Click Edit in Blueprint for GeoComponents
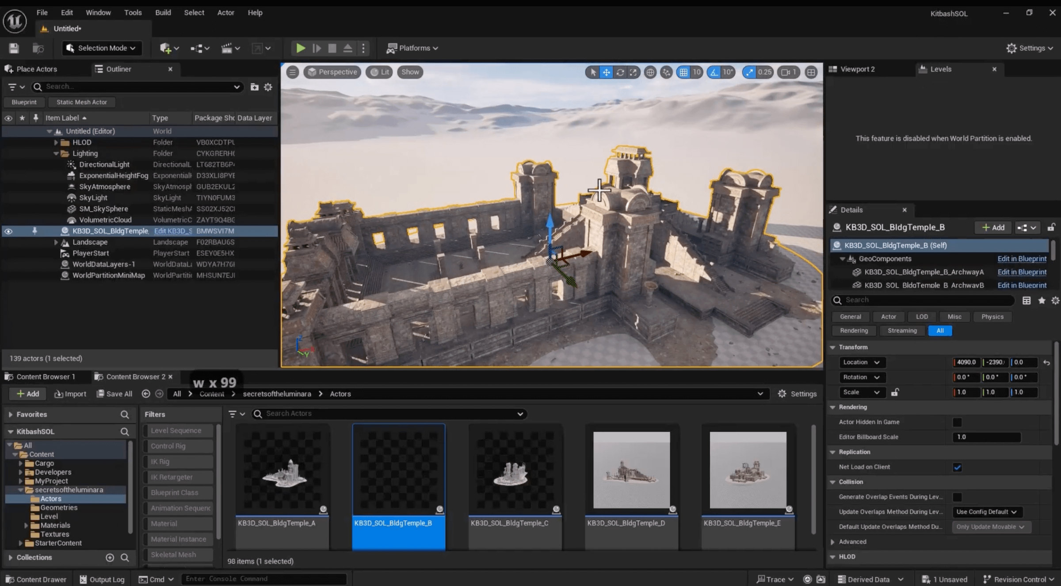This screenshot has height=586, width=1061. (x=1022, y=259)
